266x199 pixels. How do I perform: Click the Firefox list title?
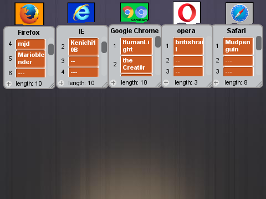[29, 33]
